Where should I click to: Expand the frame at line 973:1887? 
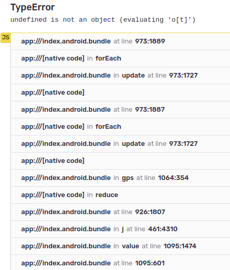[120, 110]
